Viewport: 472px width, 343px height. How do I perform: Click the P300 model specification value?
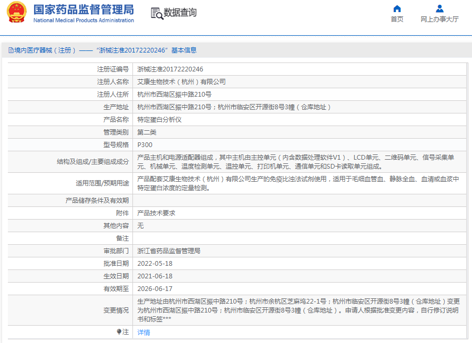point(145,145)
